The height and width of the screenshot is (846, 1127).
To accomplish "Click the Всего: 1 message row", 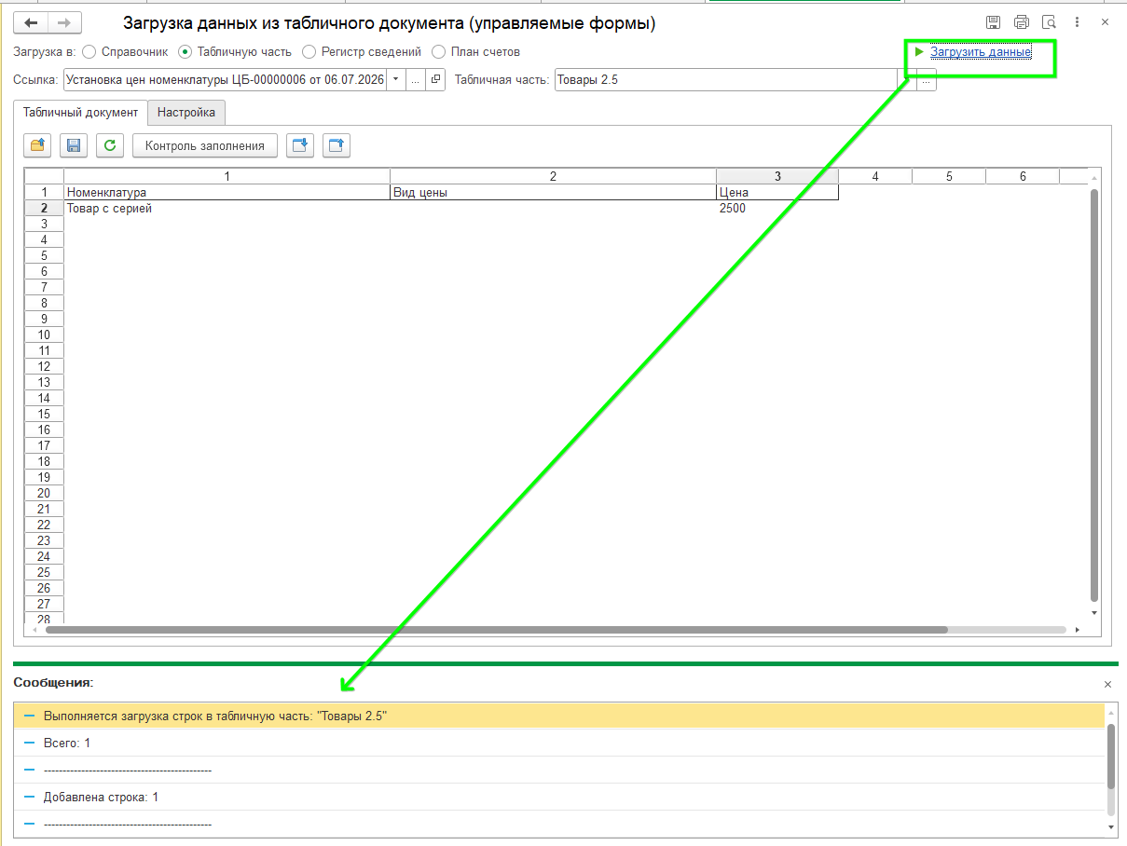I will click(558, 743).
